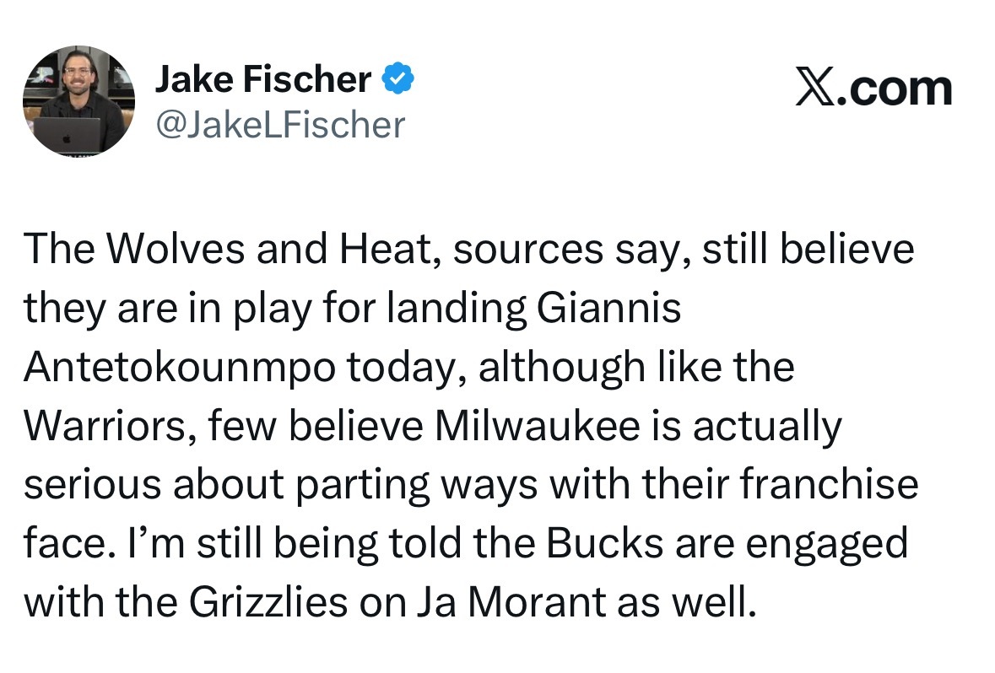Click the @JakeLFischer handle
The image size is (995, 673).
[280, 124]
